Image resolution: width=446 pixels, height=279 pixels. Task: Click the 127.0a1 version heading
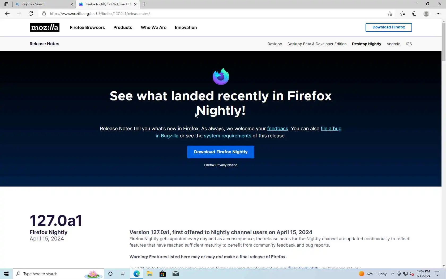(x=56, y=221)
